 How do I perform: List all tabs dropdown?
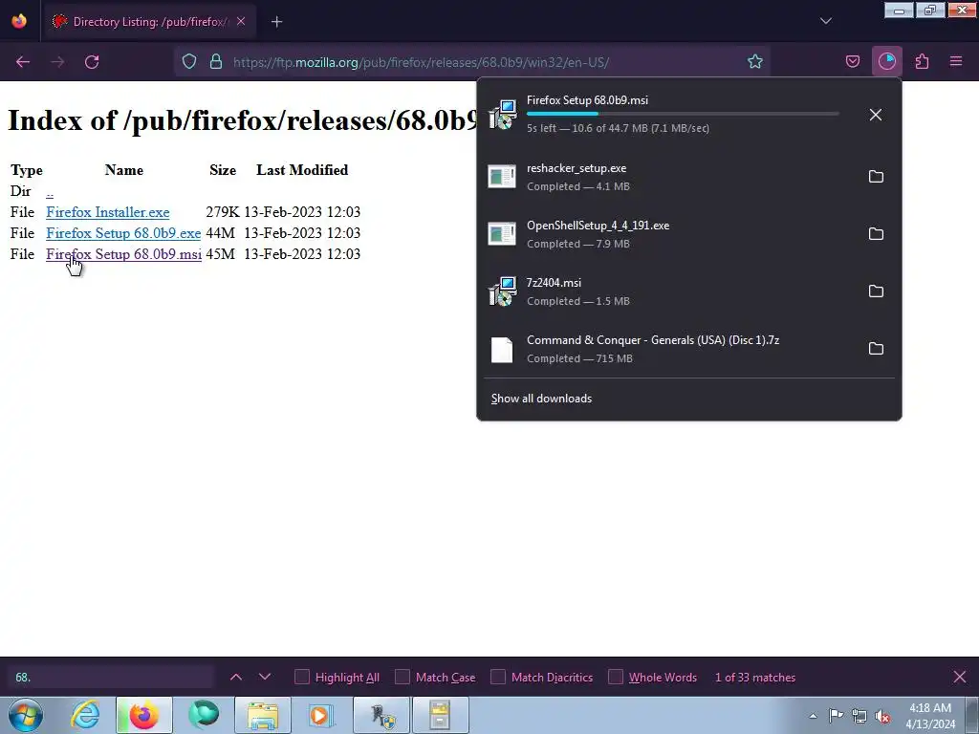click(825, 21)
